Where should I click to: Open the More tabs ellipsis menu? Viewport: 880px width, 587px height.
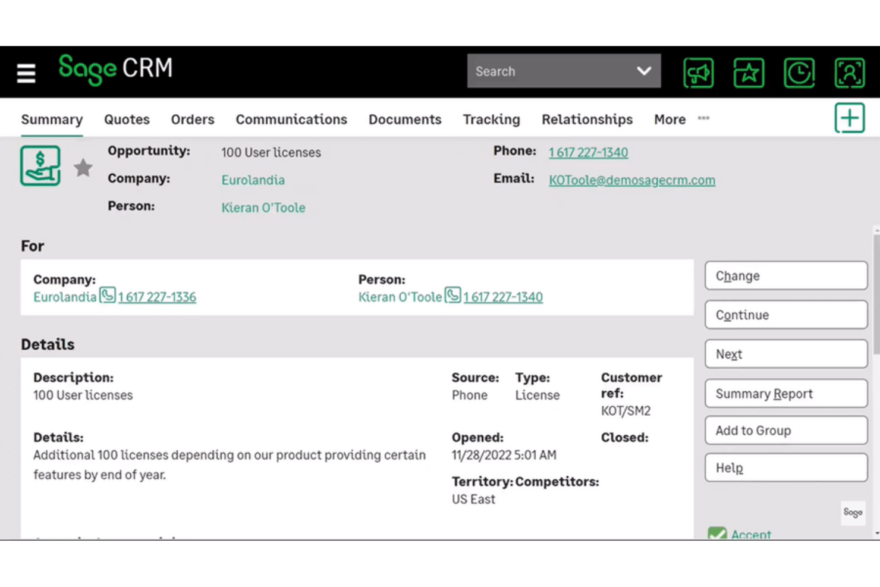pos(703,119)
